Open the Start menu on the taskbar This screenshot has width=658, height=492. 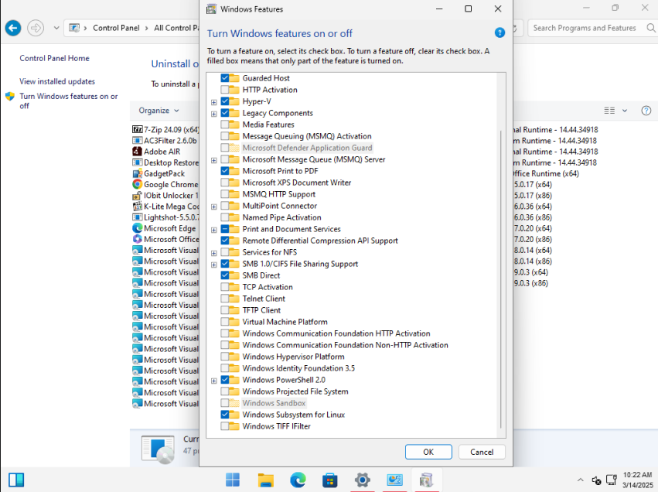coord(233,480)
